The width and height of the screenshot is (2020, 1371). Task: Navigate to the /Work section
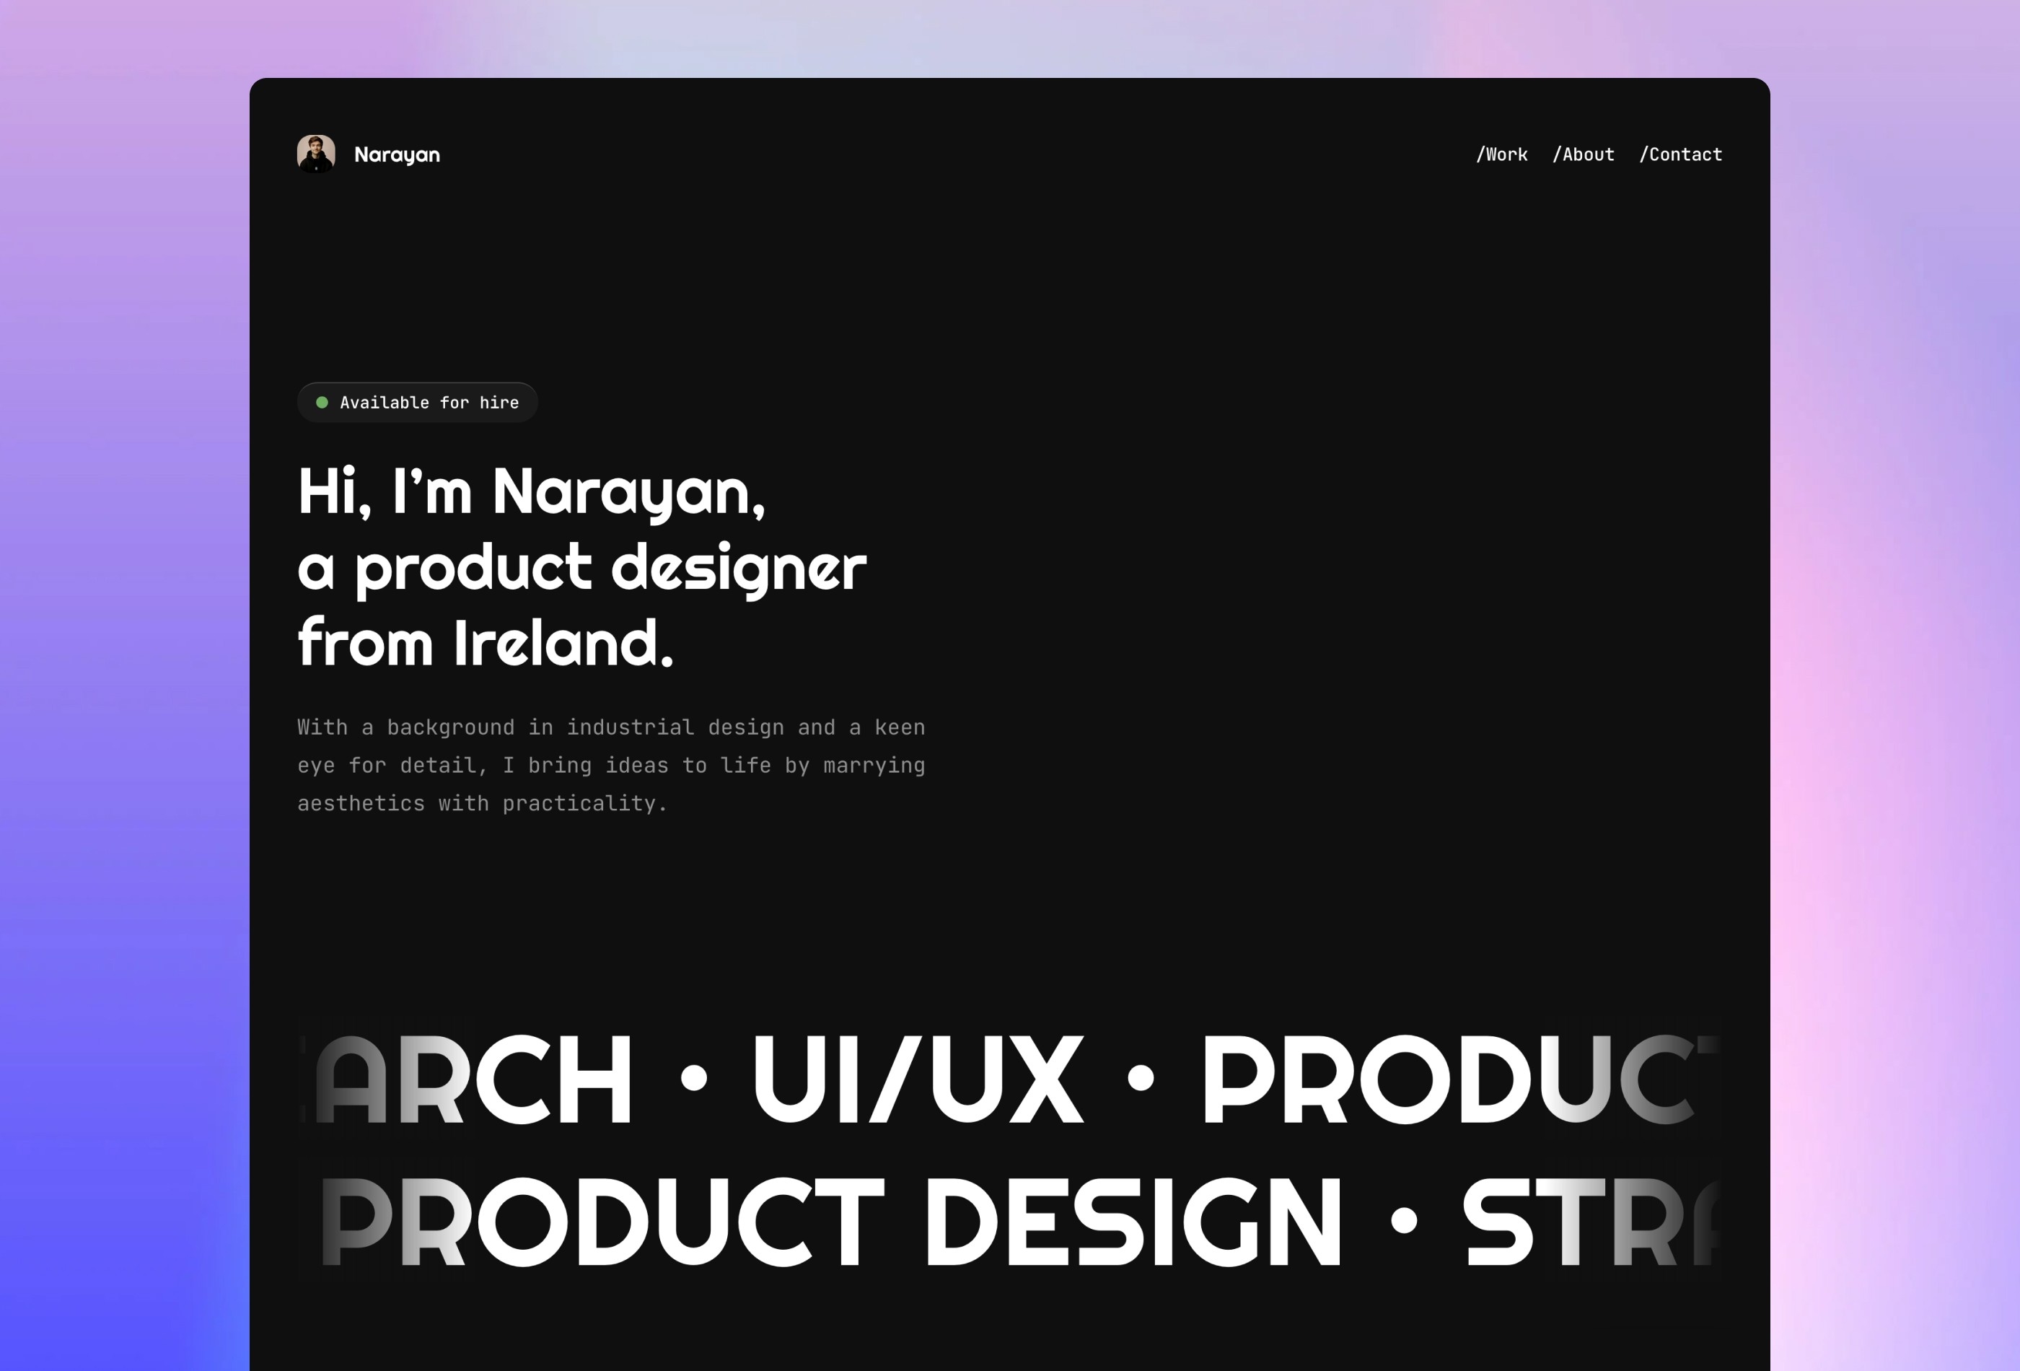1500,153
